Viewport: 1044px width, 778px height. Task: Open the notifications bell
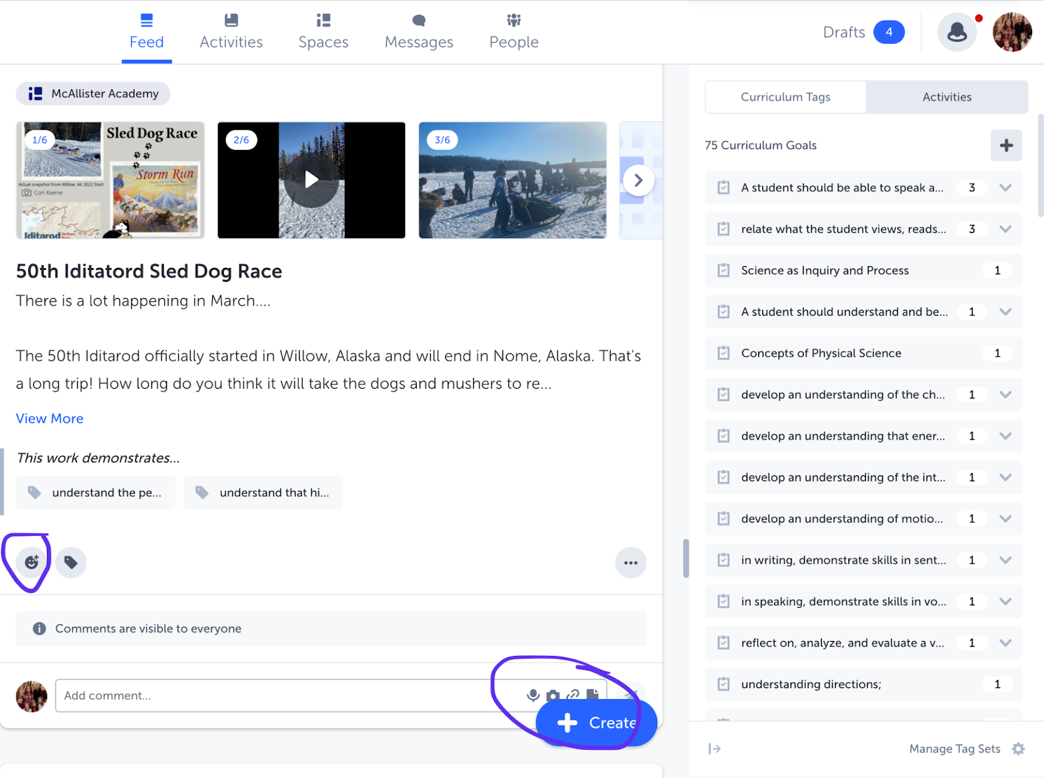pyautogui.click(x=957, y=32)
